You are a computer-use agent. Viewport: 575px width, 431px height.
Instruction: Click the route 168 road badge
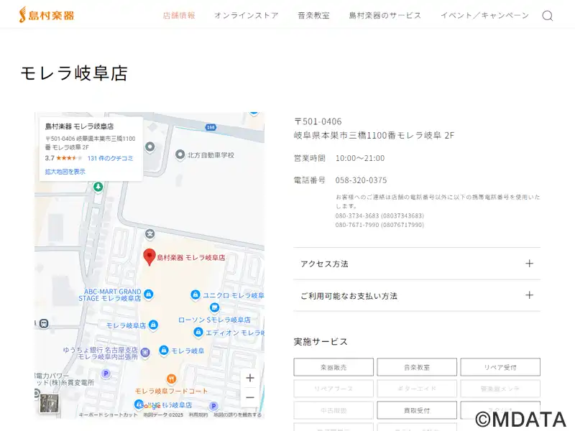[211, 127]
